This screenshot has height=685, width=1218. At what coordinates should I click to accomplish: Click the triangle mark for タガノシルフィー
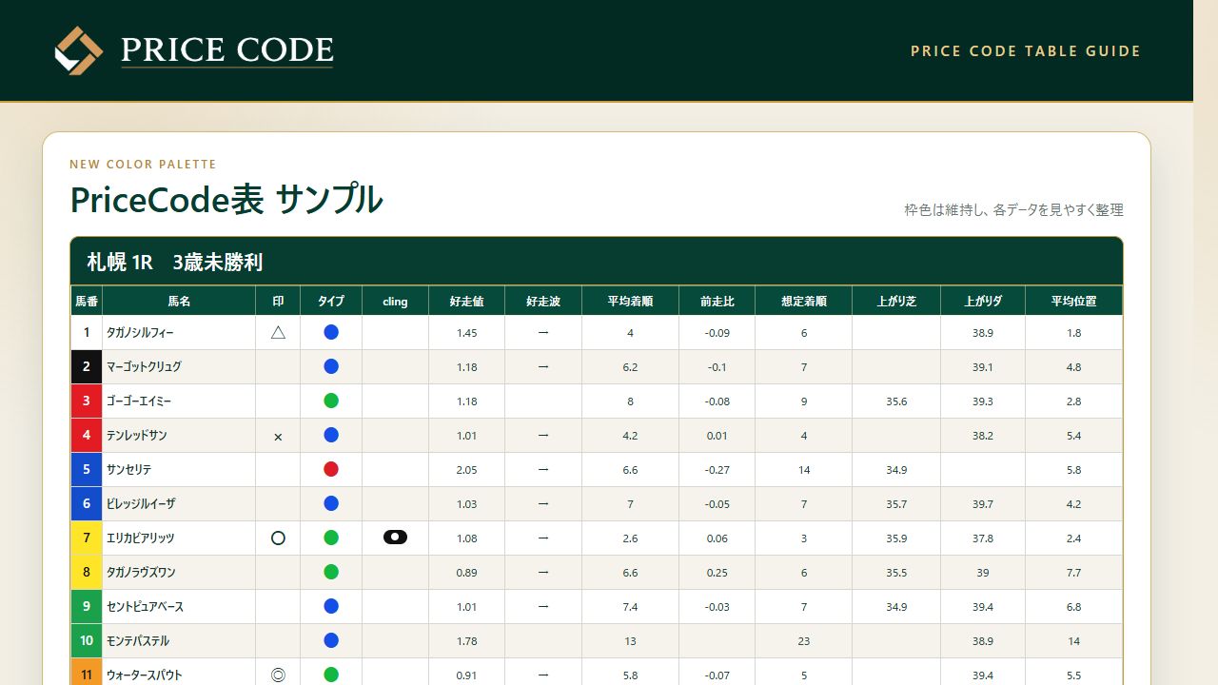pos(278,333)
